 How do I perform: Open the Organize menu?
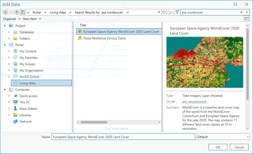(11, 19)
